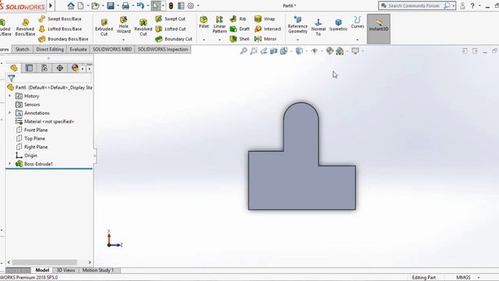Open the Options gear icon
This screenshot has height=281, width=499.
(190, 5)
